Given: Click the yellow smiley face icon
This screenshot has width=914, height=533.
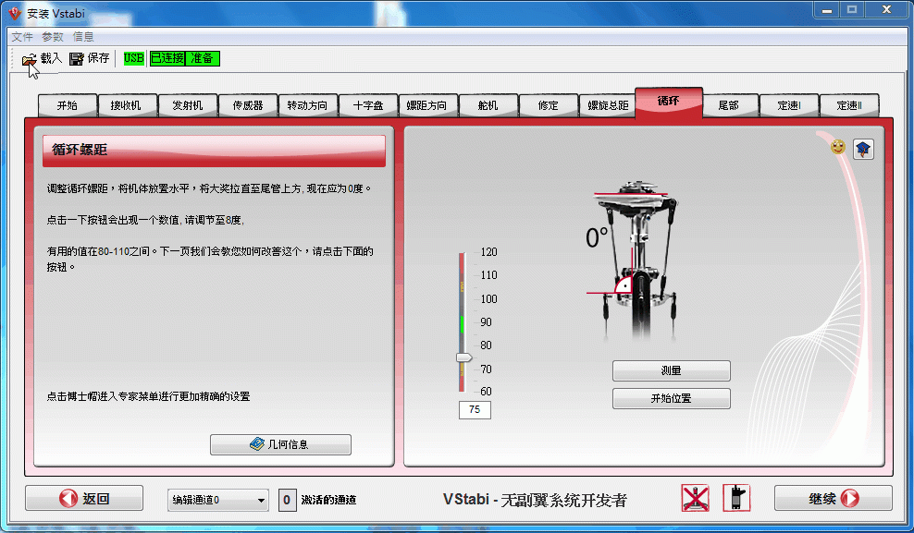Looking at the screenshot, I should (838, 147).
